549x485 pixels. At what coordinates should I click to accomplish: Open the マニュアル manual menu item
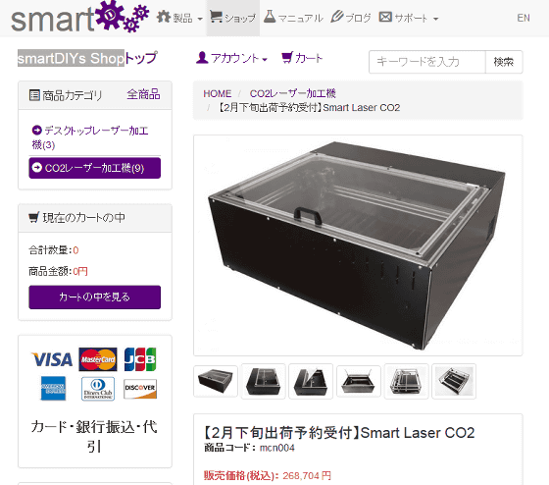pos(293,18)
